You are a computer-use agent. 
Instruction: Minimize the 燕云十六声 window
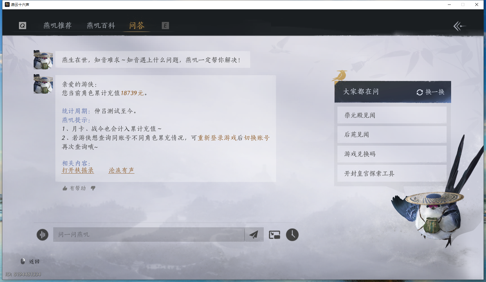[x=449, y=5]
